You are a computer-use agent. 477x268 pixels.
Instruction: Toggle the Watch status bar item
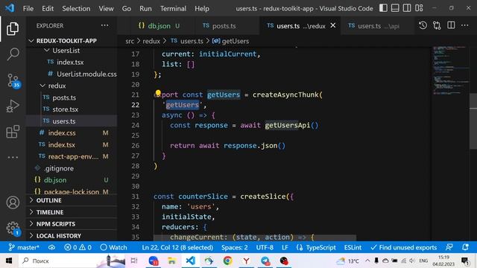tap(113, 247)
